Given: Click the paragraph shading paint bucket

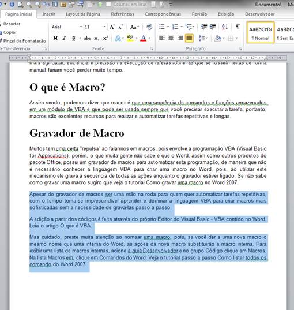Looking at the screenshot, I should [217, 38].
